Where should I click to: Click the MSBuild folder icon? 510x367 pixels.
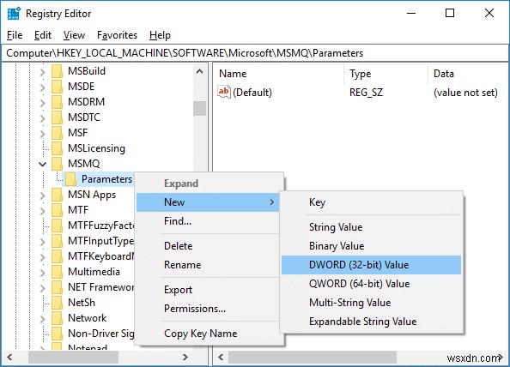(57, 71)
